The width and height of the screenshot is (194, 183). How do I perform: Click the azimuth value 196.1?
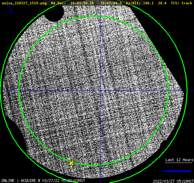[148, 3]
